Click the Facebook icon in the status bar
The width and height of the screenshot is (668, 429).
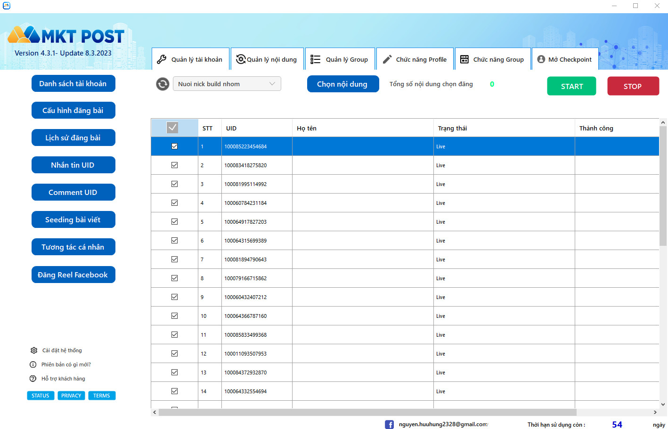(x=390, y=424)
